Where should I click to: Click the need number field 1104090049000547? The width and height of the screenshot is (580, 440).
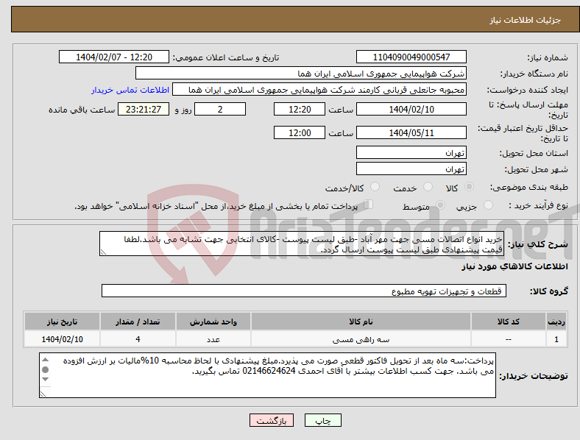coord(411,57)
